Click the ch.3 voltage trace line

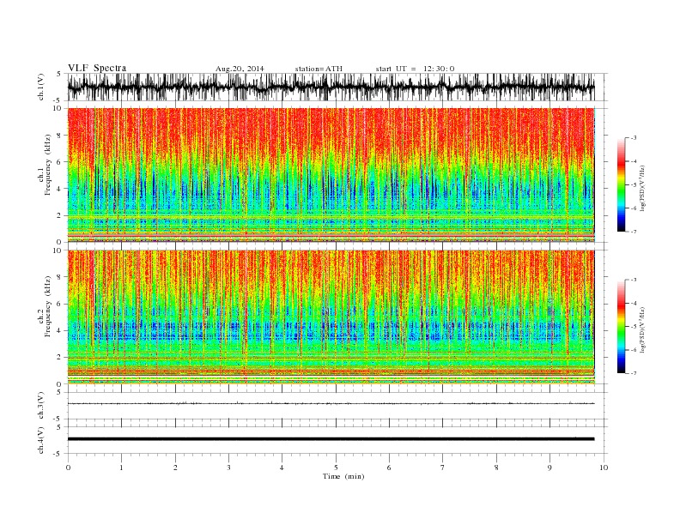point(331,403)
